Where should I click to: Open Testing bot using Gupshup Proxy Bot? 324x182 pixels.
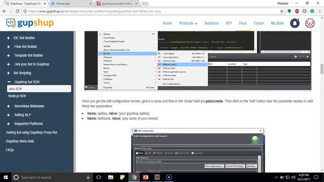[31, 132]
